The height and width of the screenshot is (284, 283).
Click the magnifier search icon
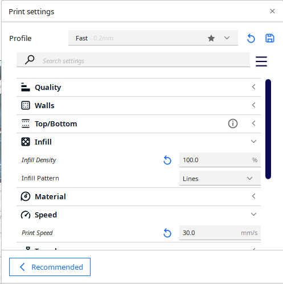pos(30,60)
